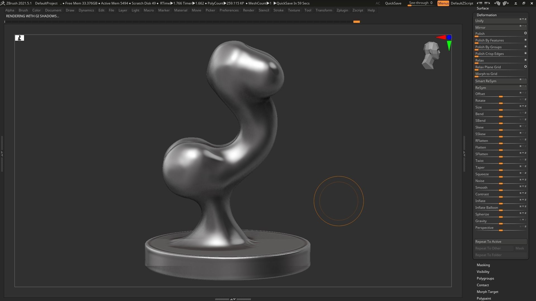536x301 pixels.
Task: Expand the Polypaint subpalette
Action: coord(484,298)
